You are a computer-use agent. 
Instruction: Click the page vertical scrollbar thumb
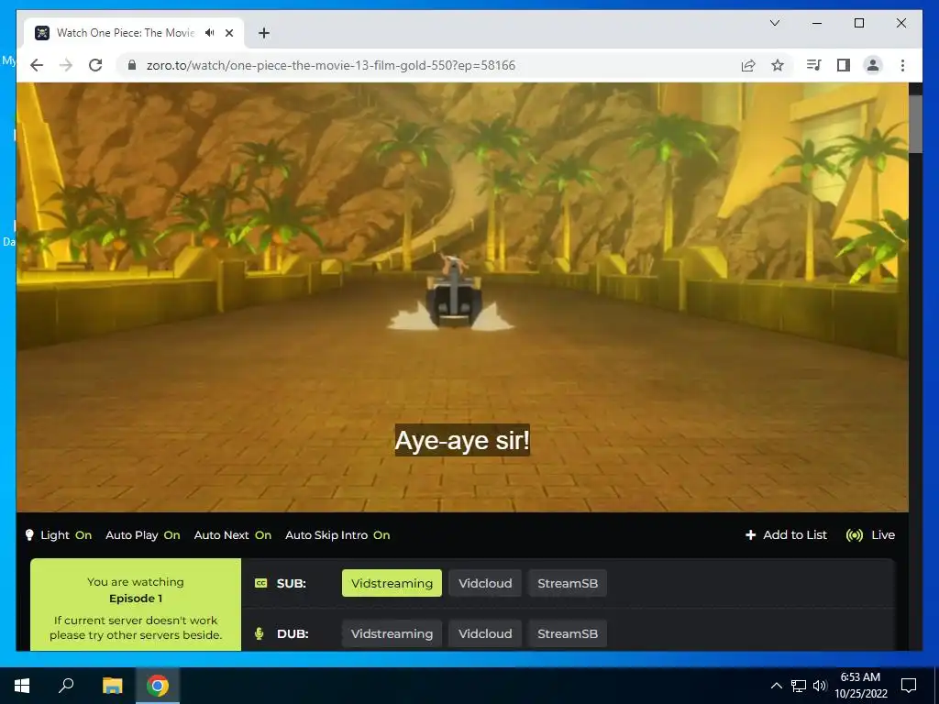pos(916,124)
